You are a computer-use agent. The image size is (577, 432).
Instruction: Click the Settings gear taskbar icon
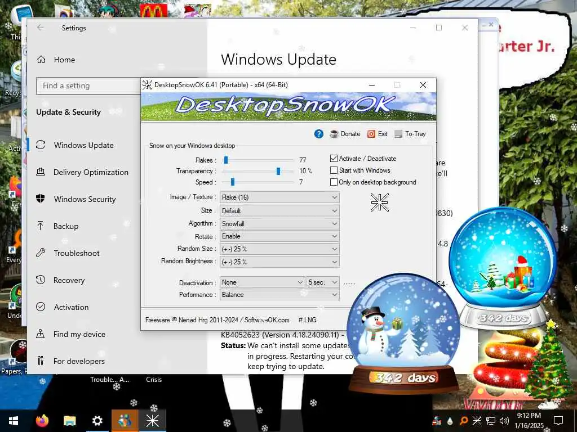point(97,421)
